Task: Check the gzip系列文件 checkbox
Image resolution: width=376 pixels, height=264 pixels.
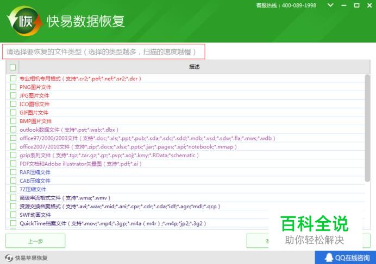Action: (13, 155)
